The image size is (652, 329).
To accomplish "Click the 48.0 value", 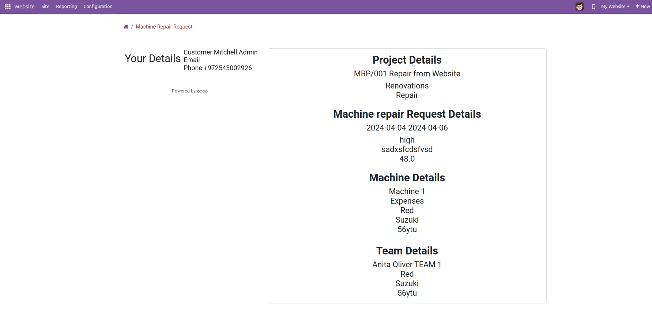I will pos(407,159).
